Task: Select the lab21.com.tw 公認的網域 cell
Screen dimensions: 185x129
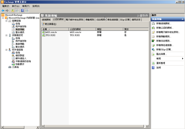Action: [75, 32]
